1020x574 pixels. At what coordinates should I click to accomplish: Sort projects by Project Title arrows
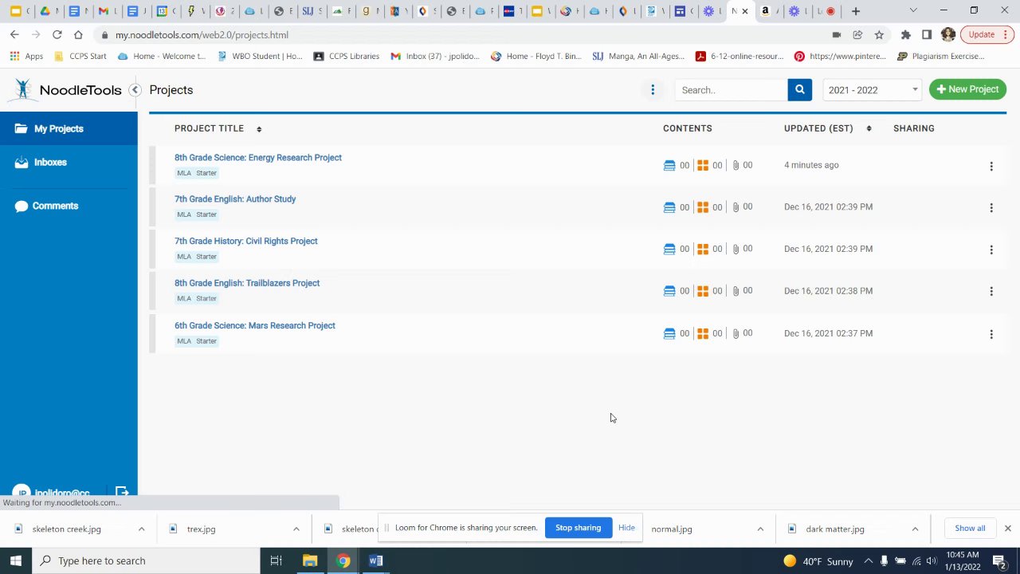[x=259, y=129]
